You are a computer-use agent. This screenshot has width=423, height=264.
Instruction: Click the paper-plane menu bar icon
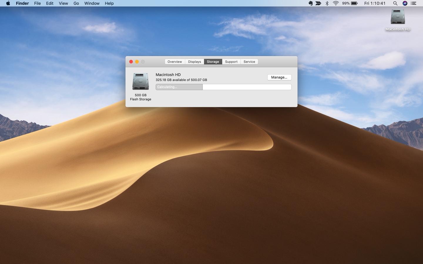pos(318,3)
